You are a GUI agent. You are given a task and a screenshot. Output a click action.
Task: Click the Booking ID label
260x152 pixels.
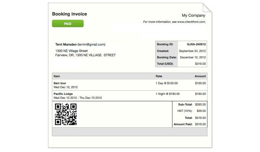pos(165,44)
